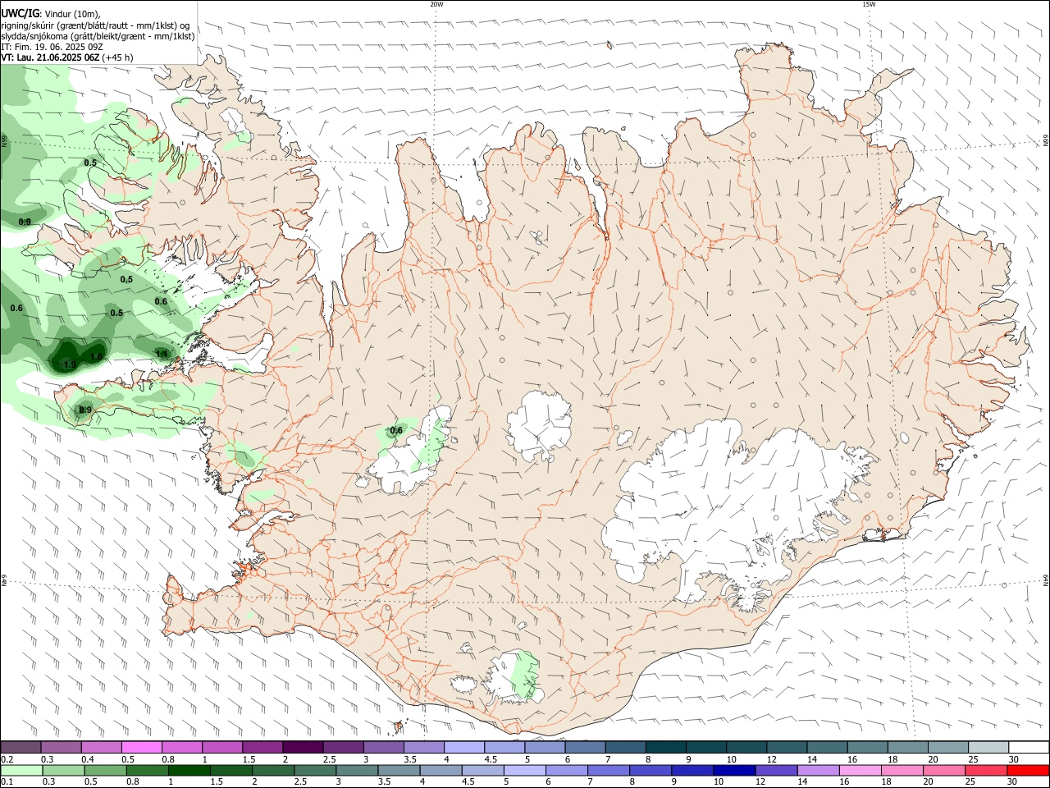Click the '0.2' label on the upper scale
Viewport: 1050px width, 788px height.
7,759
